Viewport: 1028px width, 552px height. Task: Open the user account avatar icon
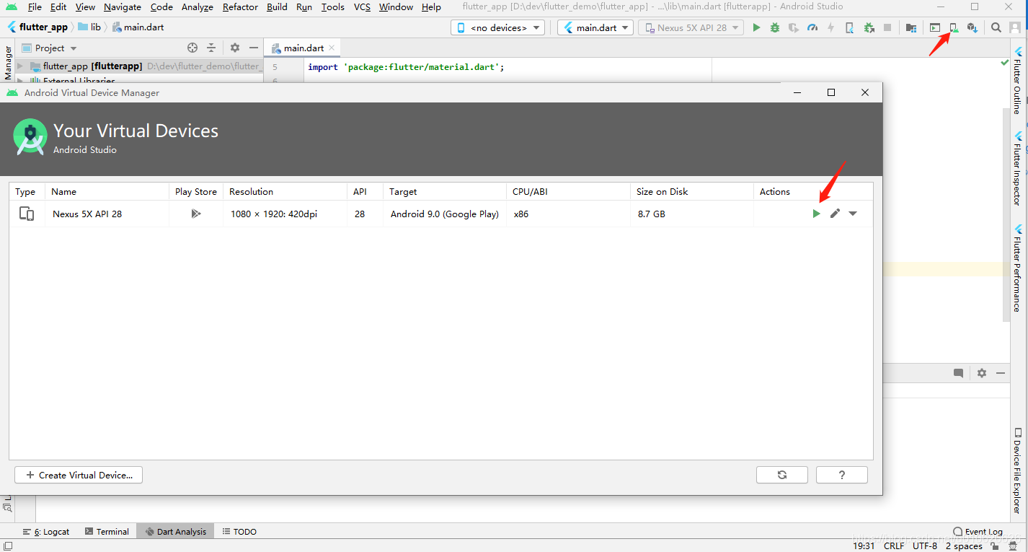(1015, 27)
